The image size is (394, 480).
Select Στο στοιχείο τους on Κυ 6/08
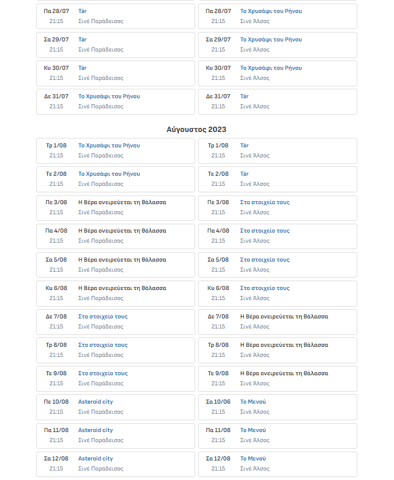click(x=265, y=288)
